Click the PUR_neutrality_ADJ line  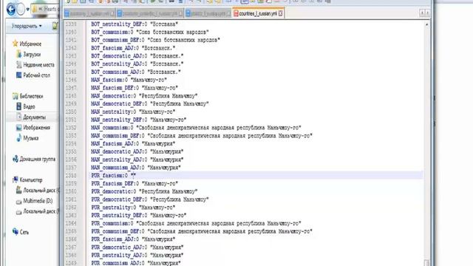pos(137,256)
